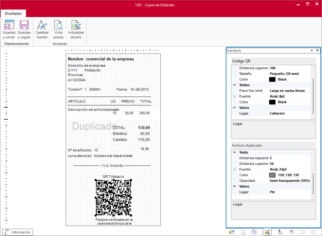Select the 'Cambio:' label

pos(120,140)
